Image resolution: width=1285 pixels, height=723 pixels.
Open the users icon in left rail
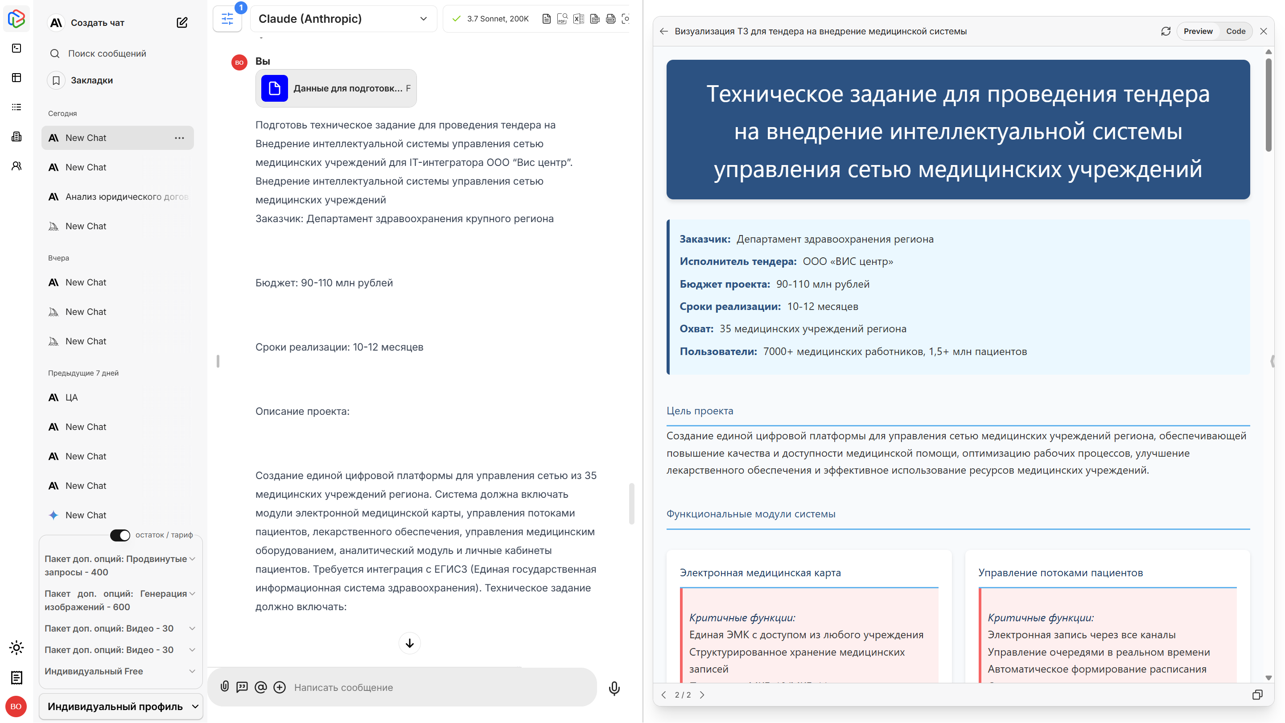pos(16,166)
